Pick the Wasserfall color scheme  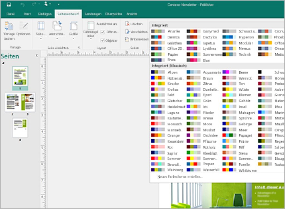click(203, 170)
